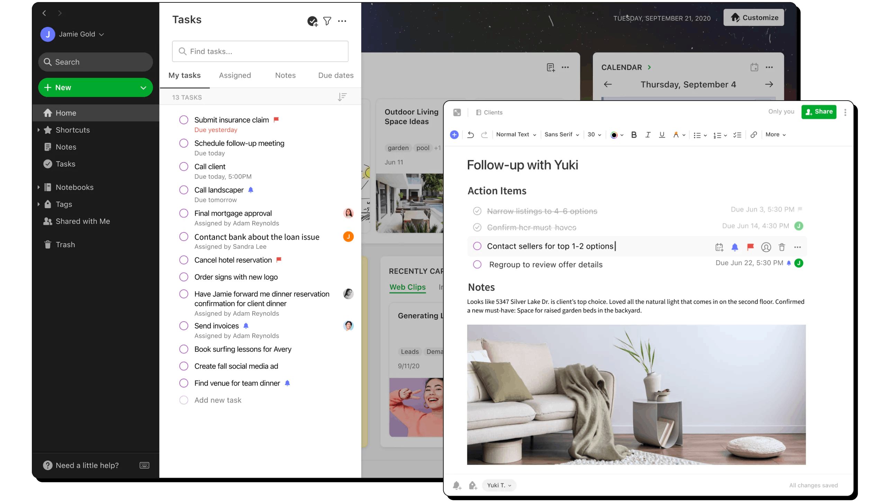Click the Find tasks search input field
886x502 pixels.
260,51
